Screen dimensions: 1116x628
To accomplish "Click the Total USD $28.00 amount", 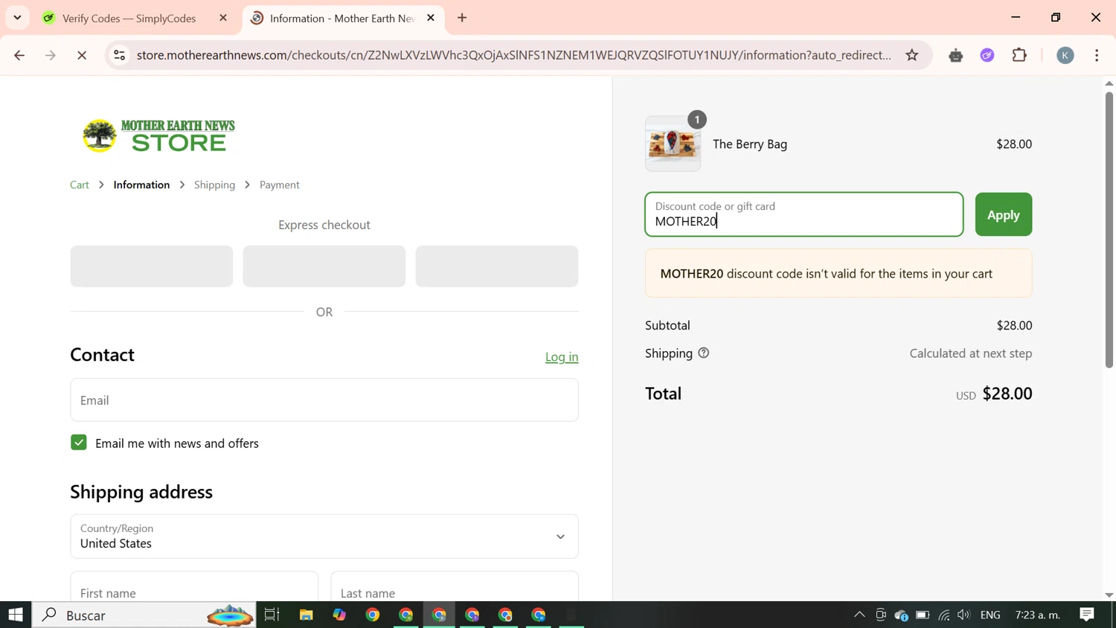I will point(994,394).
